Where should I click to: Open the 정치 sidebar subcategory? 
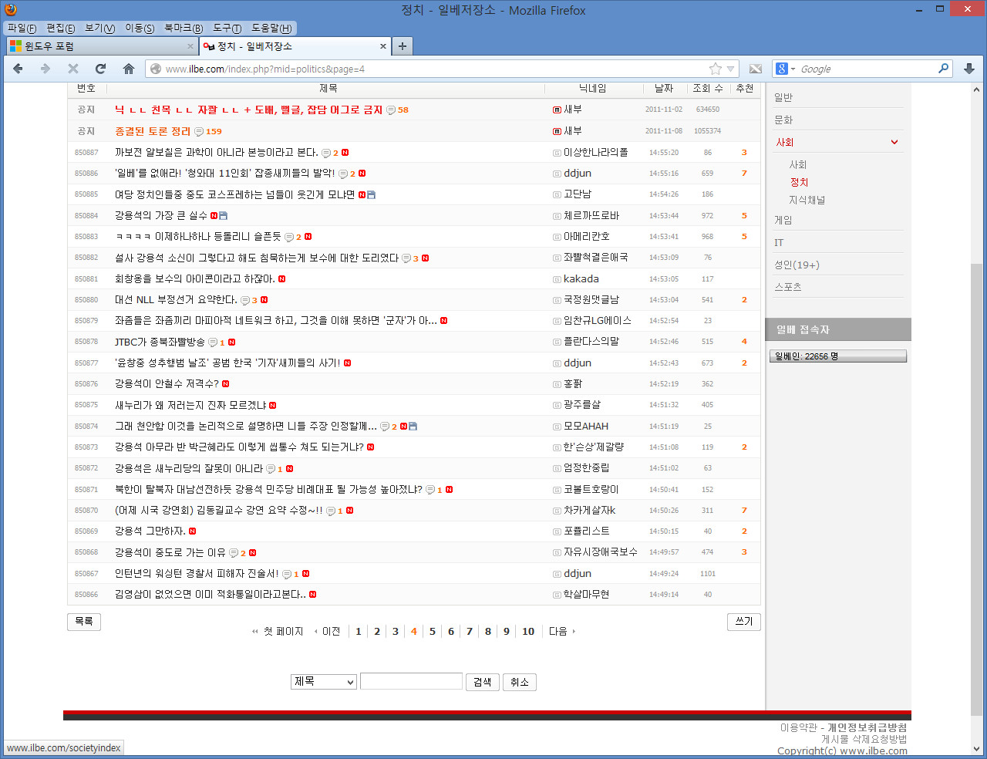(x=799, y=182)
